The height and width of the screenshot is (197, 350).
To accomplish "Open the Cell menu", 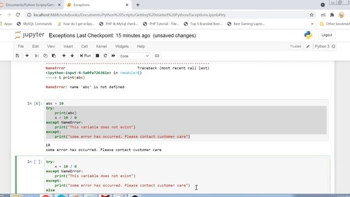I will [x=84, y=47].
